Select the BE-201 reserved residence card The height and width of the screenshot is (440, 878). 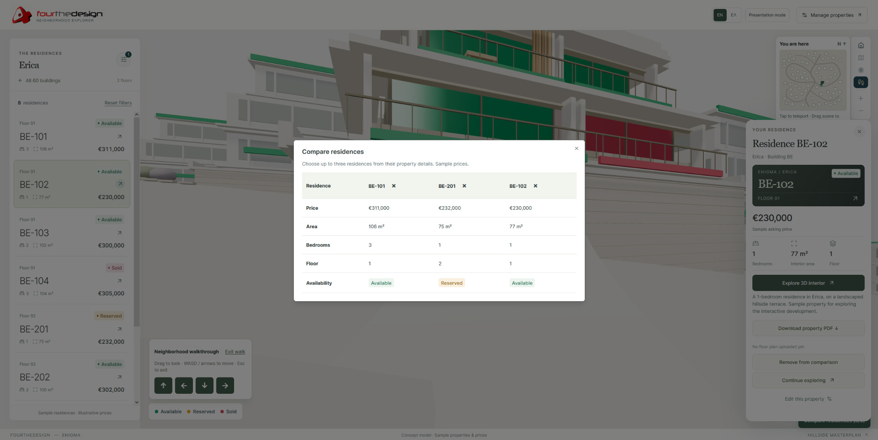pos(72,329)
